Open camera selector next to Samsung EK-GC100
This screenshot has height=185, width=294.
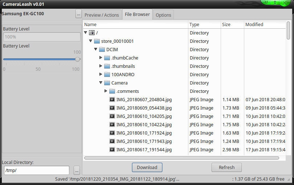[78, 14]
